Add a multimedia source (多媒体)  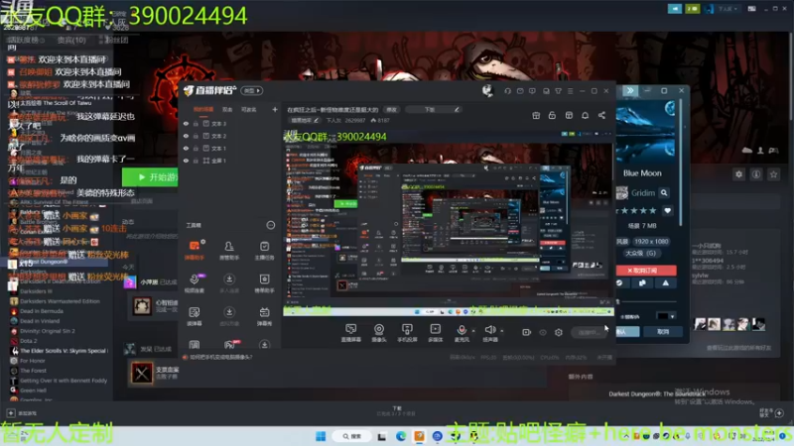(435, 333)
